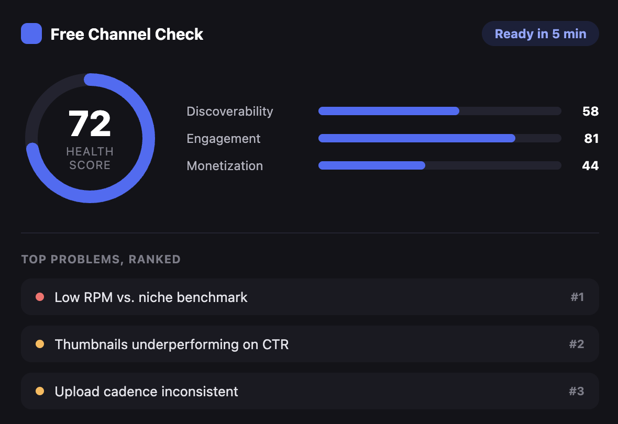618x424 pixels.
Task: Click the Ready in 5 min badge
Action: [540, 34]
